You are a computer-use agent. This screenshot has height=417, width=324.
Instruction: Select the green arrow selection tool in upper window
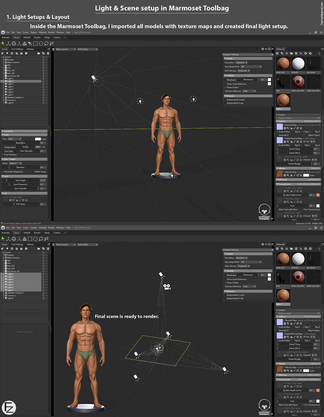[x=3, y=43]
